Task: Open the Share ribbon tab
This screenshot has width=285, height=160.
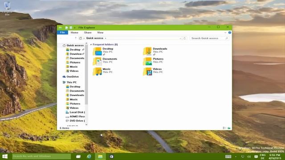Action: (x=88, y=32)
